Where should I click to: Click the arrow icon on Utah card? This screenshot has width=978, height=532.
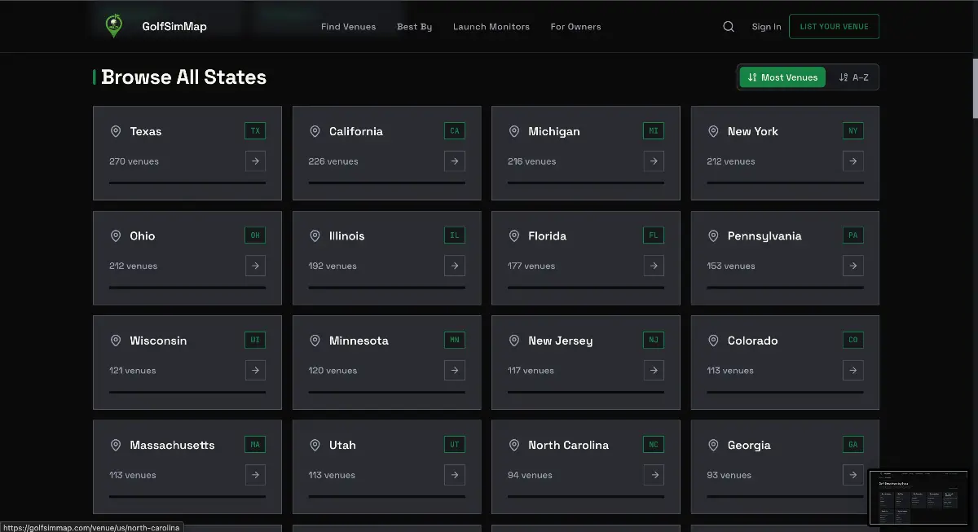click(x=455, y=475)
